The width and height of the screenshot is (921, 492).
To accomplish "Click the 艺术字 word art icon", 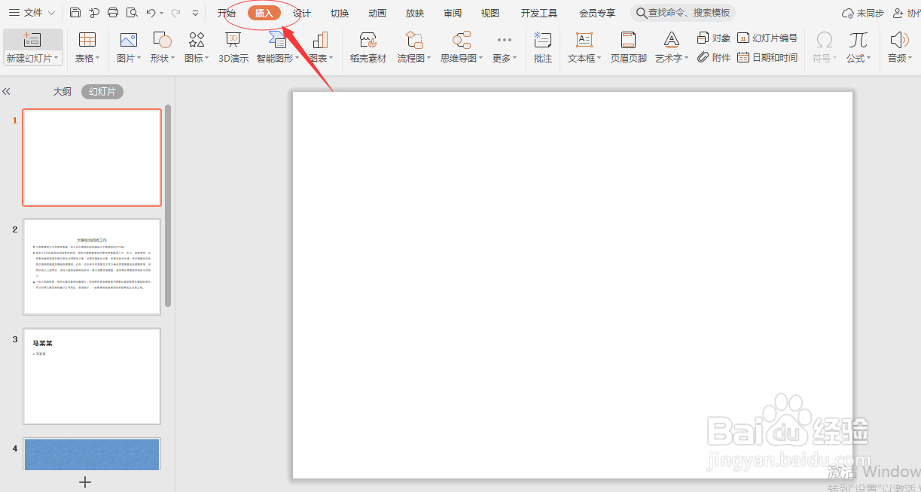I will pyautogui.click(x=672, y=41).
